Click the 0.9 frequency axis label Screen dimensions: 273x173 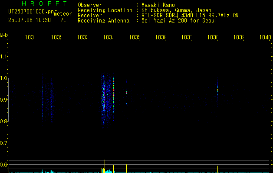(3, 99)
